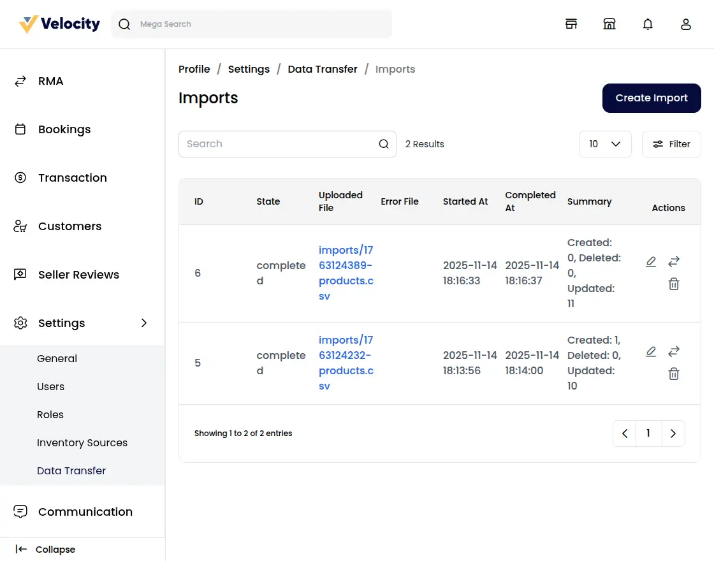The width and height of the screenshot is (714, 561).
Task: Click the first header channel icon
Action: tap(571, 23)
